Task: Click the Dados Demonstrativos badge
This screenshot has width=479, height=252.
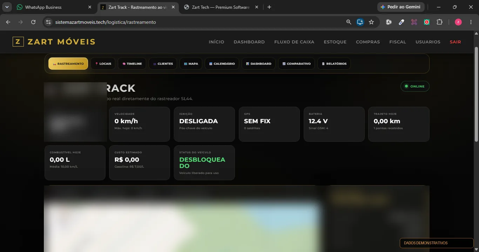Action: tap(437, 243)
